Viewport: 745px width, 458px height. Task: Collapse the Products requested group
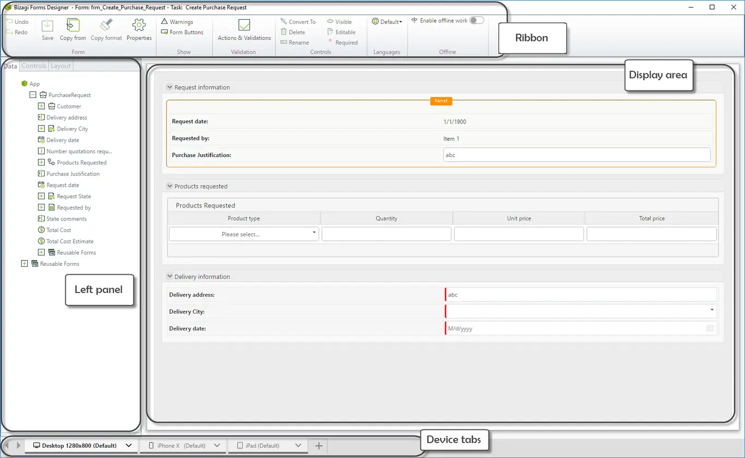(170, 186)
